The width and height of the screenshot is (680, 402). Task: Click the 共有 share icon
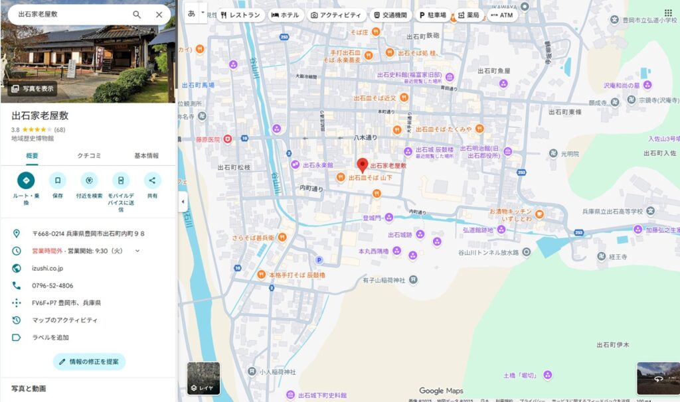[x=152, y=180]
